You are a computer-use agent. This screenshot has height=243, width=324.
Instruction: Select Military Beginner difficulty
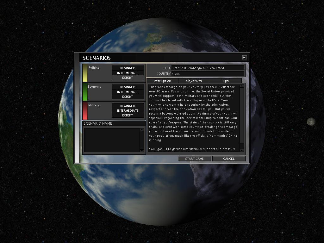coord(128,106)
